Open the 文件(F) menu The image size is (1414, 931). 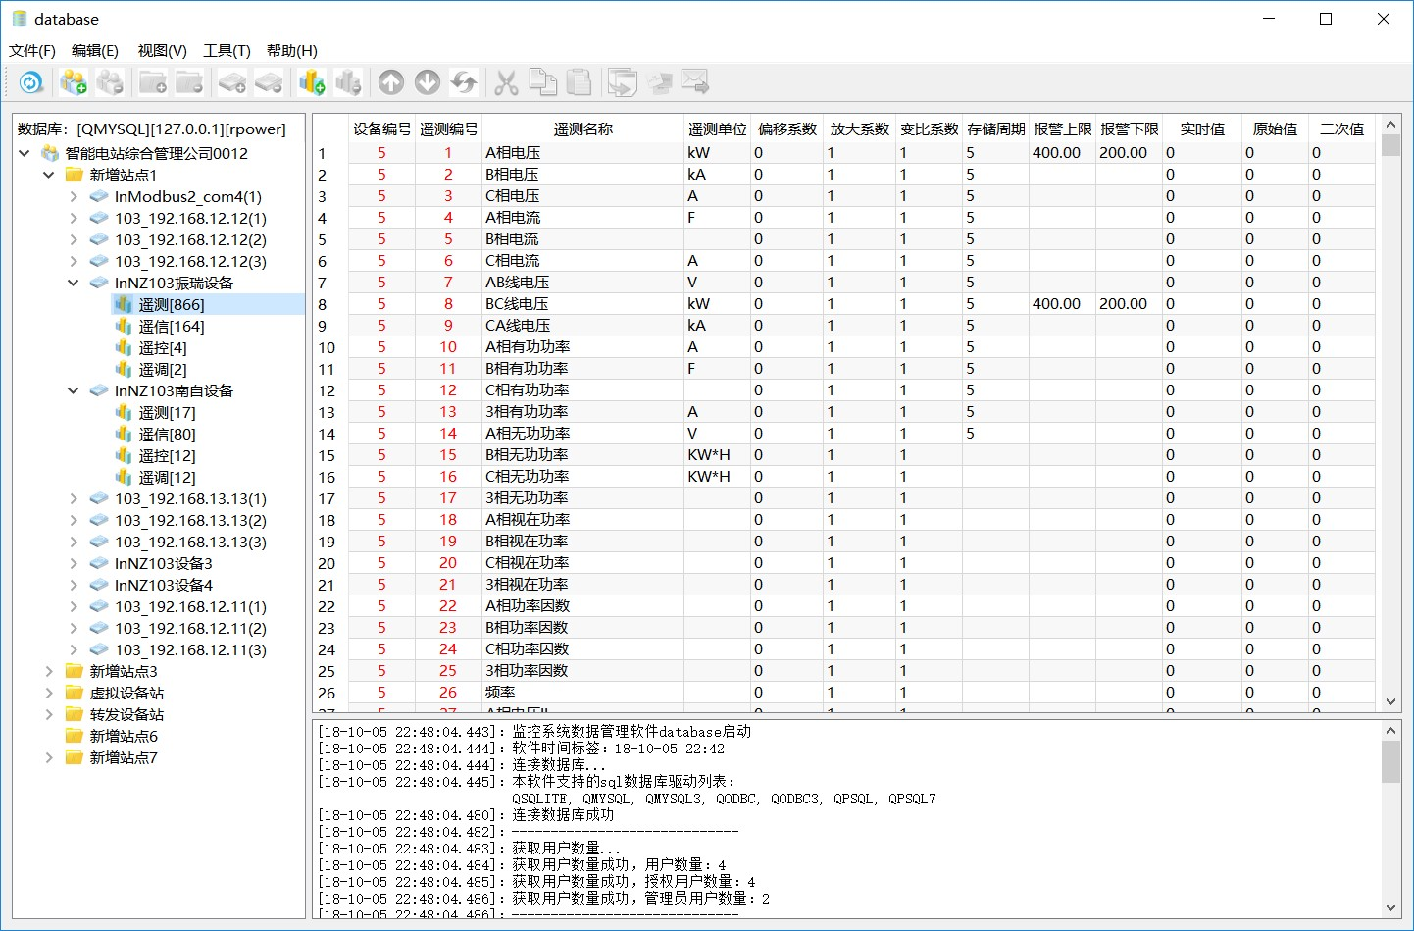point(32,51)
